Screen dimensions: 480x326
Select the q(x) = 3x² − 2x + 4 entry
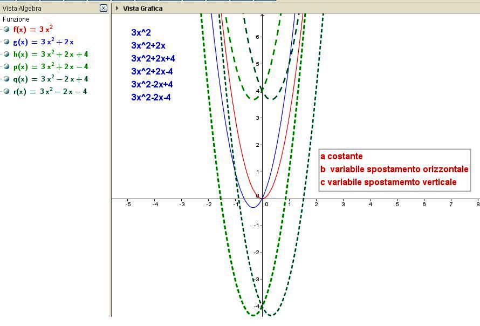coord(51,79)
